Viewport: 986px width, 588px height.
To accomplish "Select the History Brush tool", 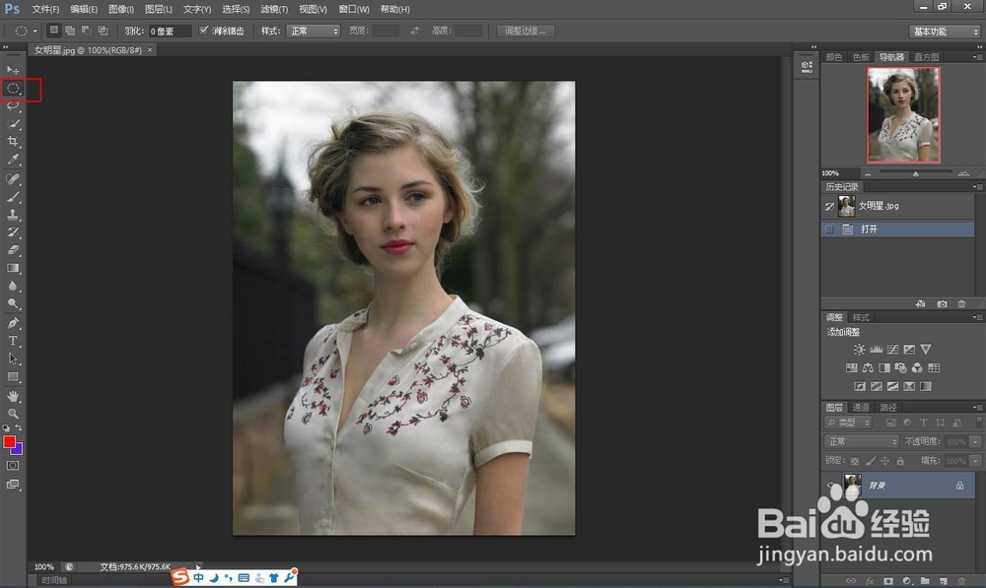I will 13,231.
